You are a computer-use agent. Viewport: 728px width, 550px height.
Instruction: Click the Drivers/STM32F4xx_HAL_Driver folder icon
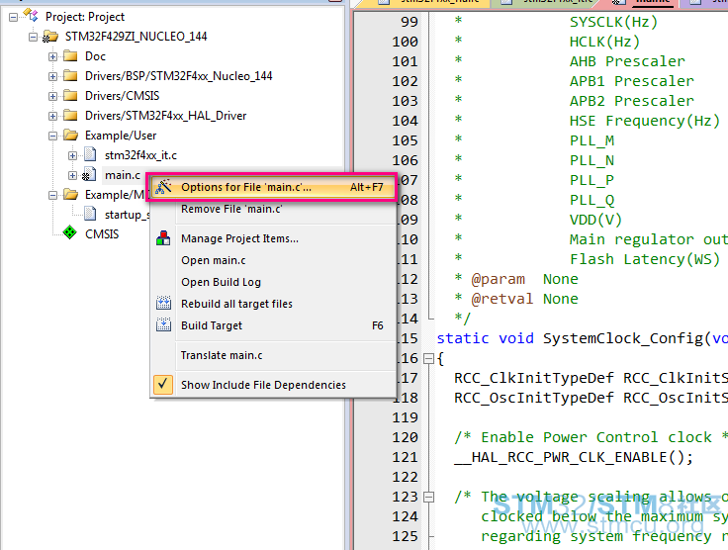[x=70, y=116]
